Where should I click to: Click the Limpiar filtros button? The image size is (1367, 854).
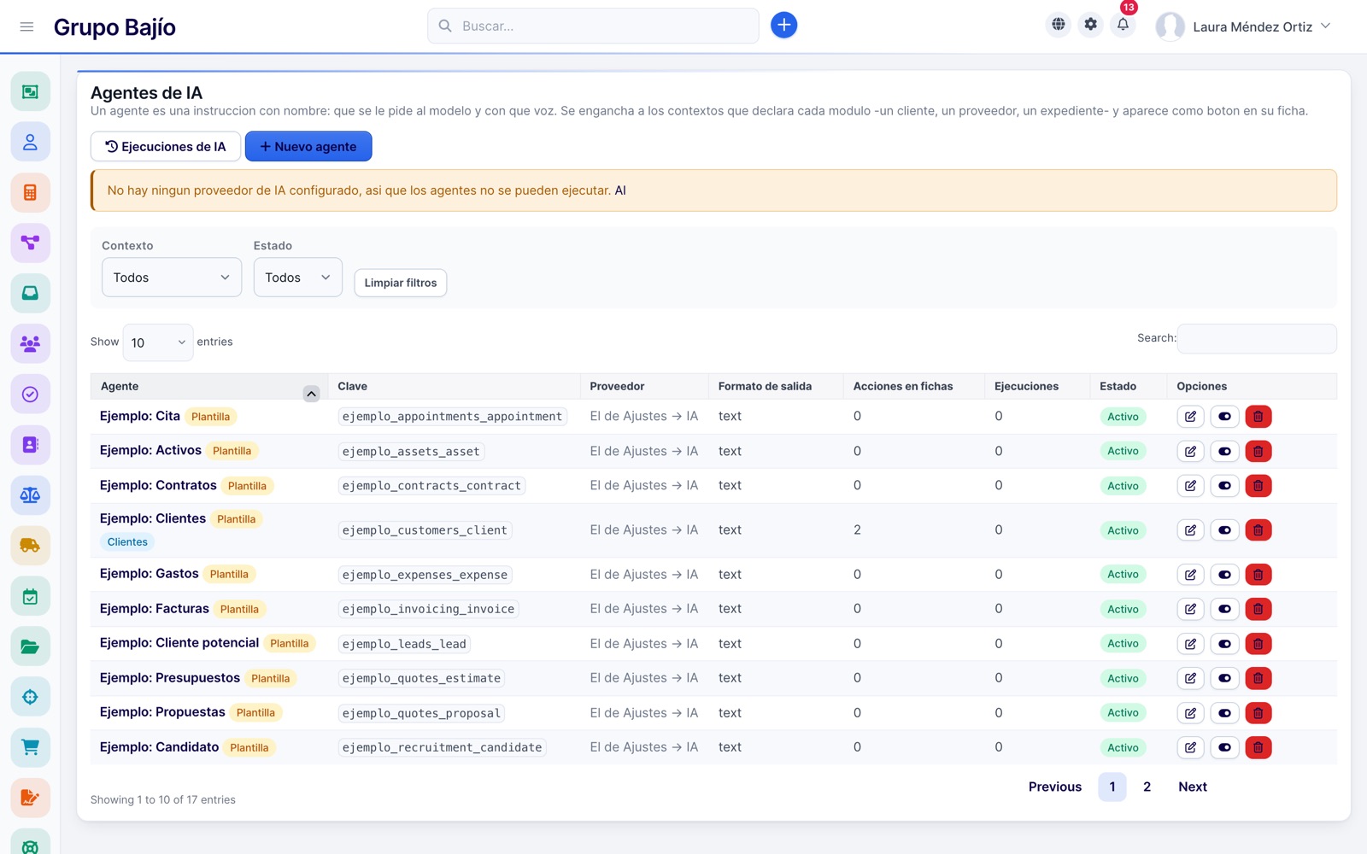click(400, 283)
